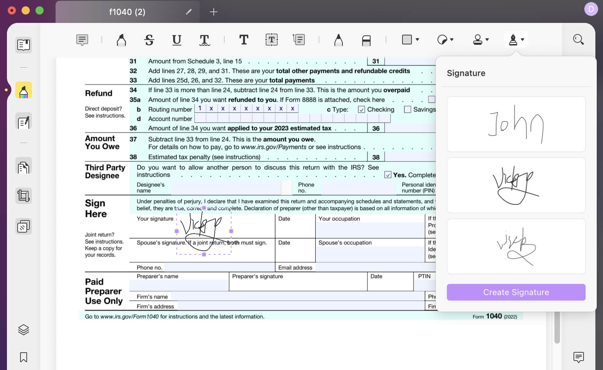Click the line 38 amount field
Image resolution: width=603 pixels, height=370 pixels.
410,157
